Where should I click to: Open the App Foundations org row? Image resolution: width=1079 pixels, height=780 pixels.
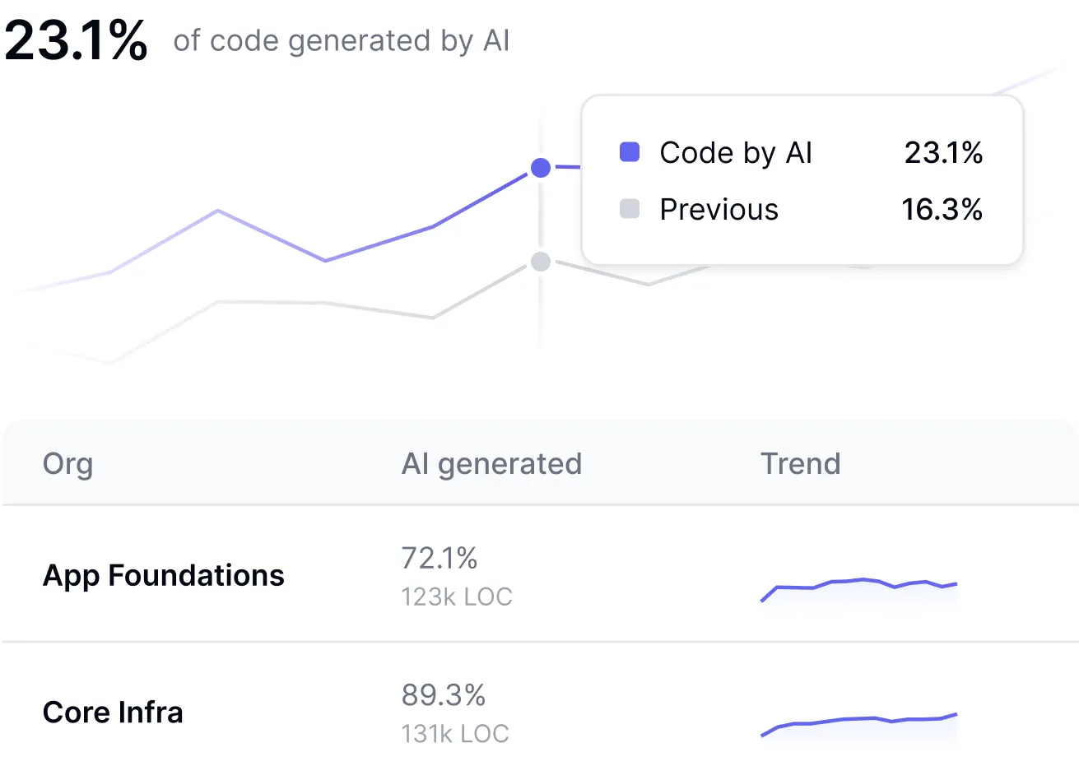(164, 575)
